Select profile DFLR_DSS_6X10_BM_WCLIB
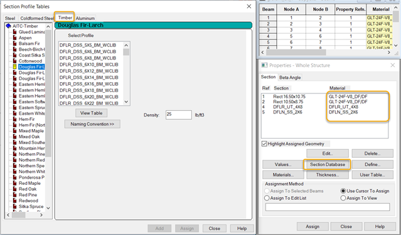The width and height of the screenshot is (401, 235). click(x=88, y=65)
